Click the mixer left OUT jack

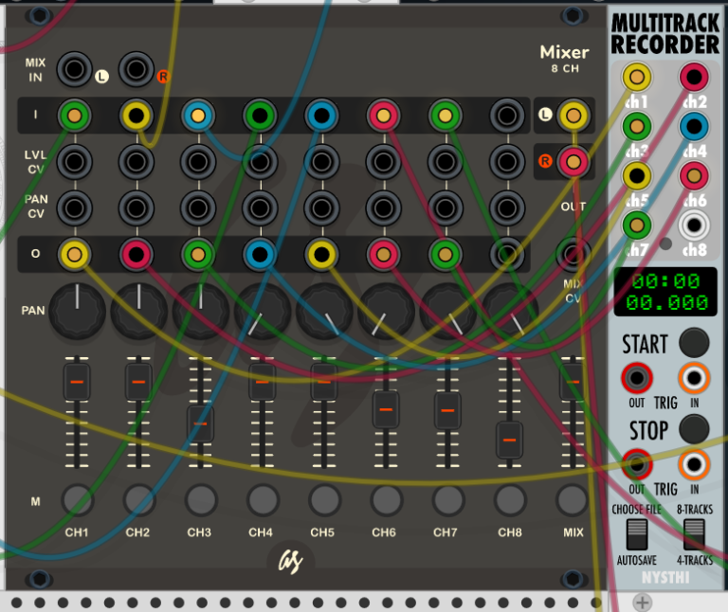point(573,115)
